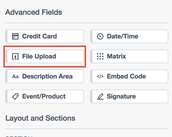Insert a Signature field

click(130, 96)
